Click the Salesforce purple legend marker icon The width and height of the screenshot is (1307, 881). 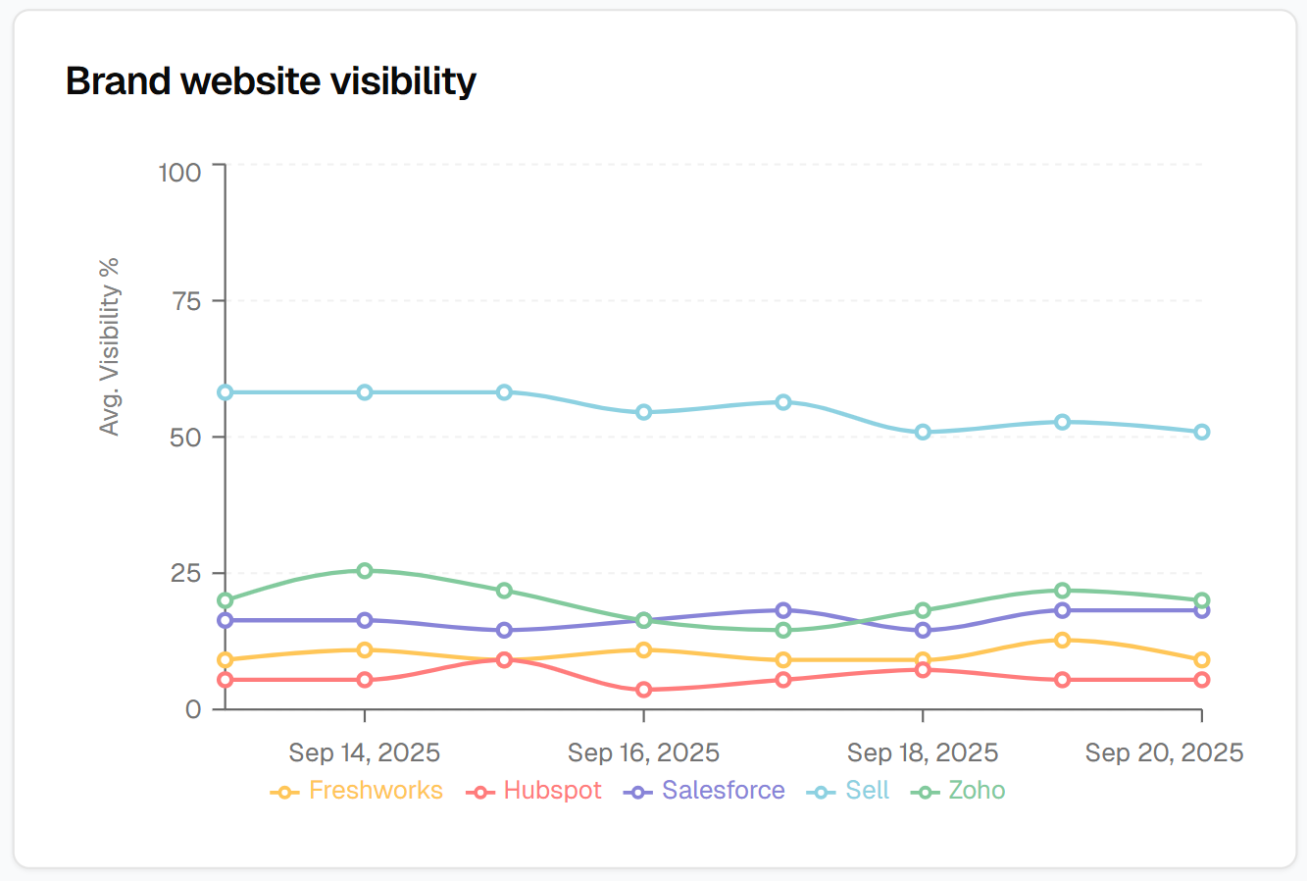(x=638, y=792)
